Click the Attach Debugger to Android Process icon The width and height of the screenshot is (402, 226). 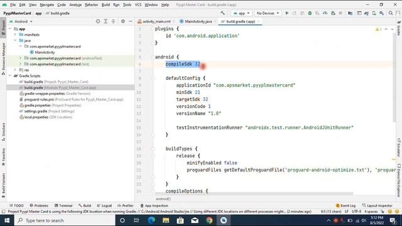(x=333, y=13)
